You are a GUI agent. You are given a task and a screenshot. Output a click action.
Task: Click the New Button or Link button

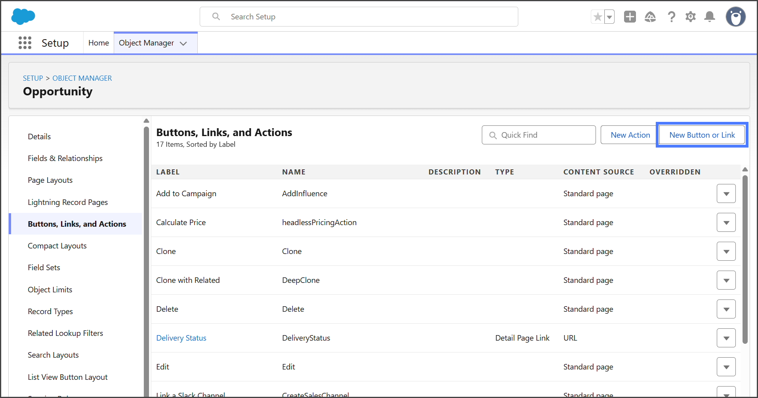pos(702,135)
